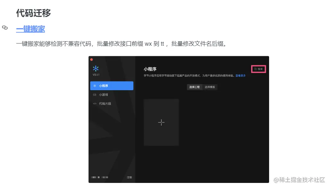
Task: Switch to the 选择工程 tab
Action: point(194,87)
